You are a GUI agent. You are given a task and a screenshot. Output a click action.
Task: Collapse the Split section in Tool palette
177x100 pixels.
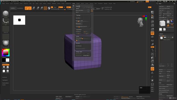[160, 83]
